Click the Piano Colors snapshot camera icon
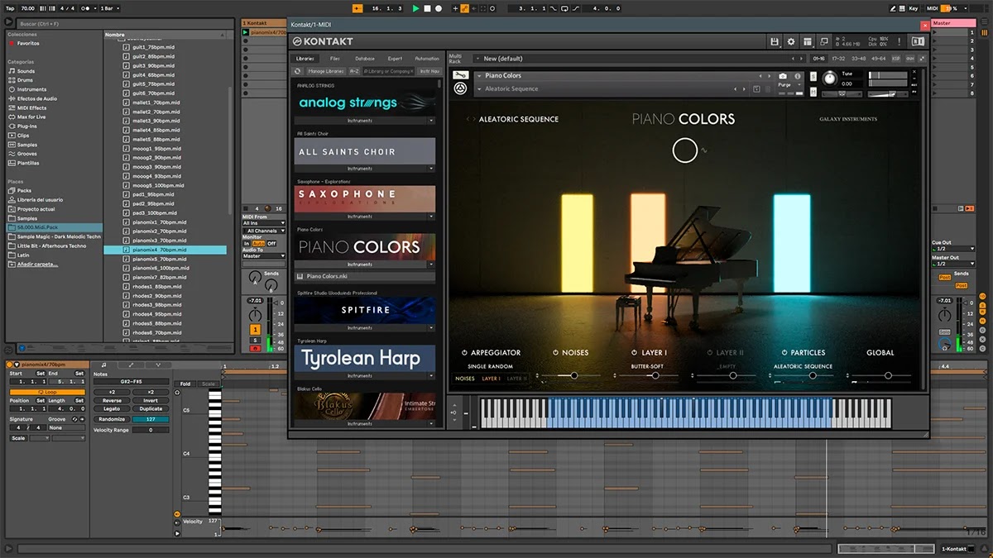 tap(783, 76)
